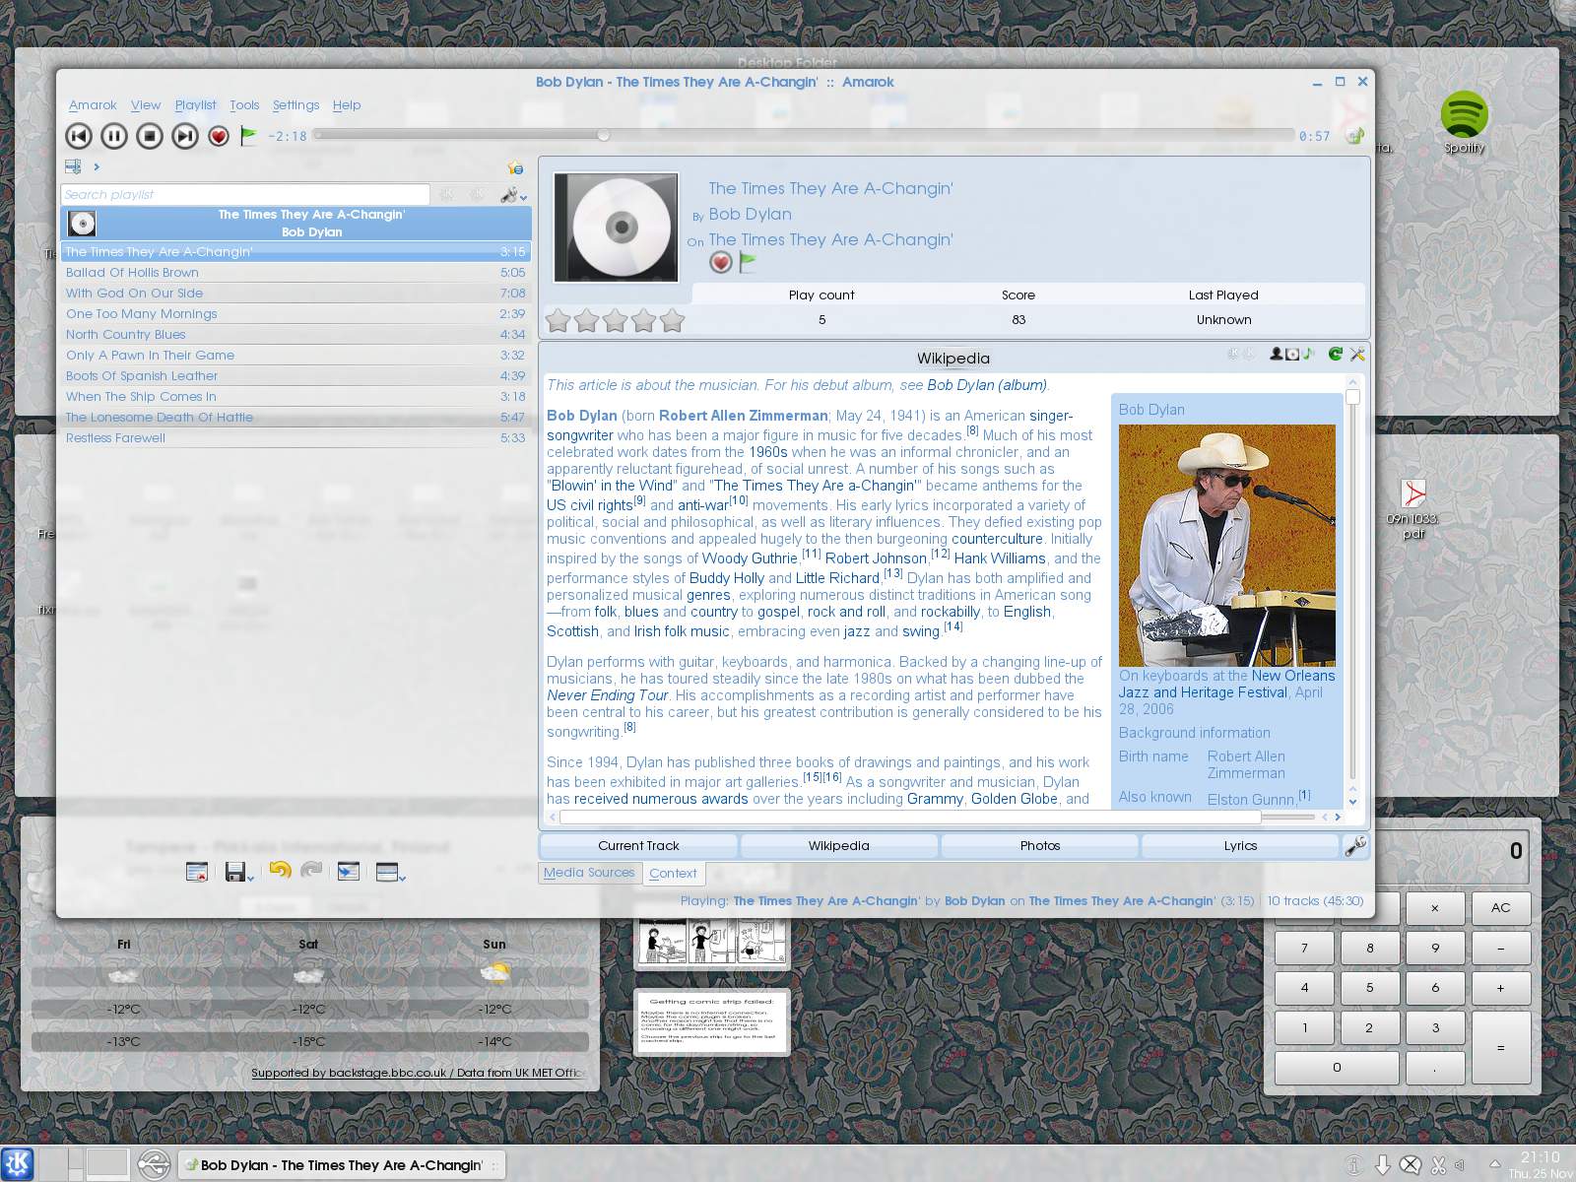
Task: Switch to Wikipedia applet tab
Action: click(x=838, y=846)
